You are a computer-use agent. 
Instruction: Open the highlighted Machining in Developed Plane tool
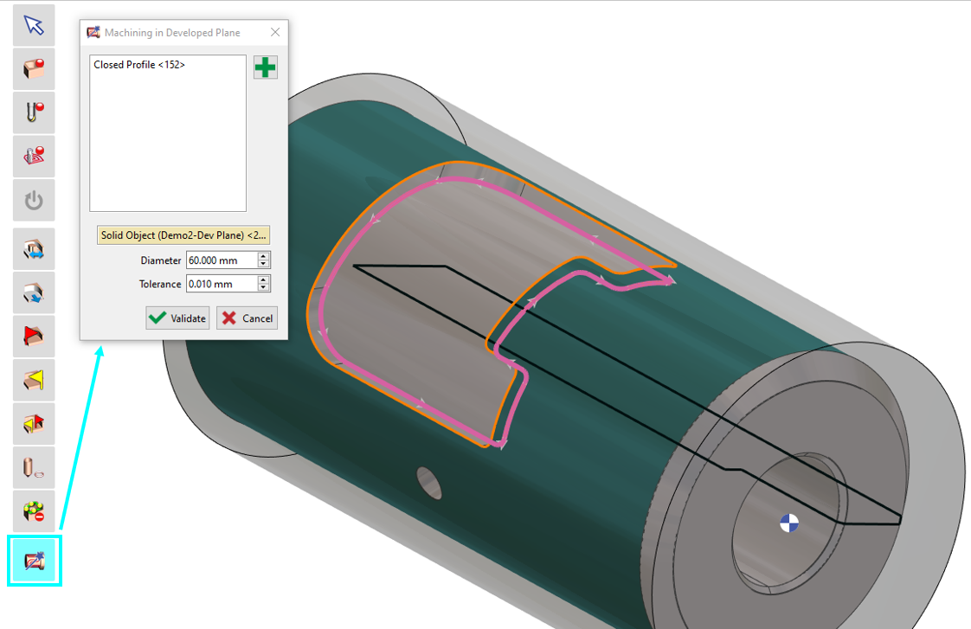pyautogui.click(x=34, y=561)
